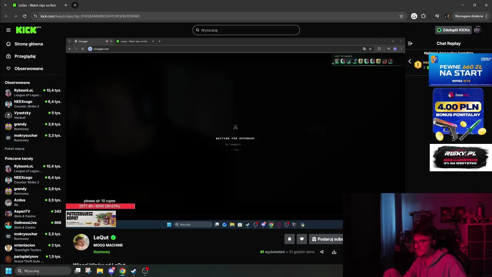Open the Kick hamburger menu
492x277 pixels.
tap(8, 30)
